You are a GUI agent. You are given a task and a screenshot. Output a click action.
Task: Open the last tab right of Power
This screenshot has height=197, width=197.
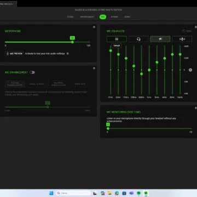pyautogui.click(x=127, y=17)
